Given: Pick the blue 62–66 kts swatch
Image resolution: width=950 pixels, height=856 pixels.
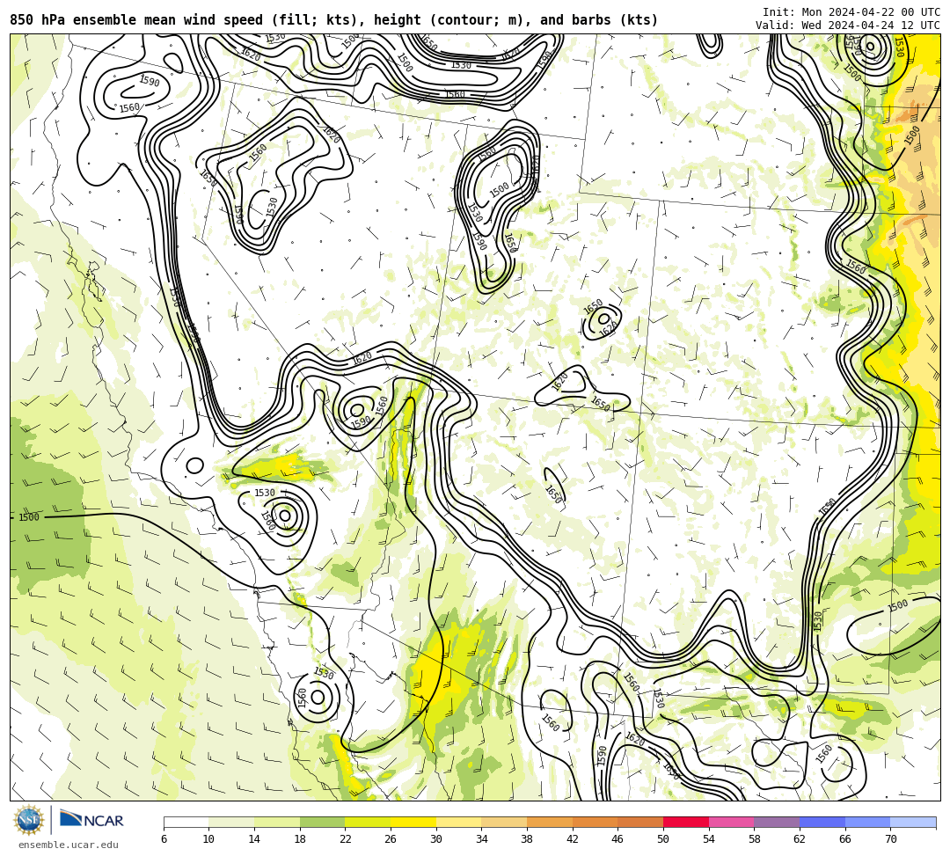Looking at the screenshot, I should [822, 822].
